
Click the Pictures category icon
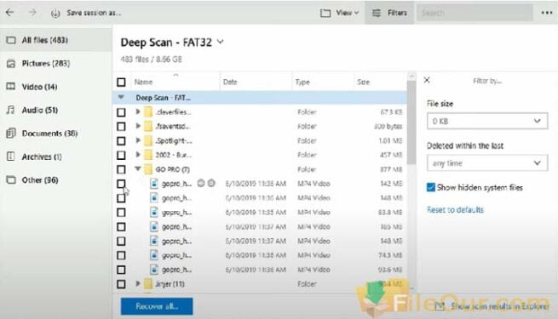point(11,64)
